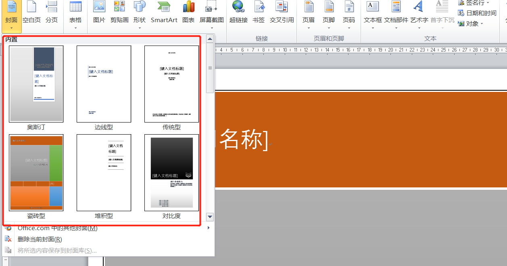Click the 超链接 hyperlink icon

[238, 12]
